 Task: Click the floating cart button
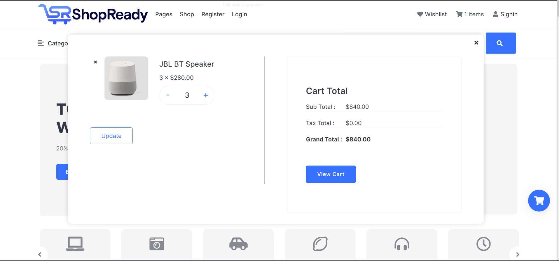539,200
